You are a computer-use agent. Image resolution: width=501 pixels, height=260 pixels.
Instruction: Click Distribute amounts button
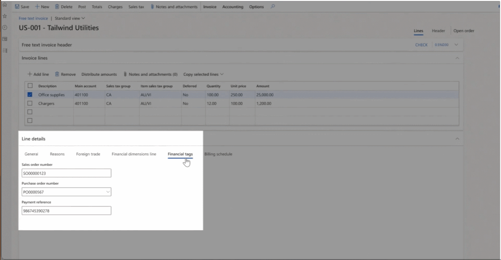tap(99, 74)
